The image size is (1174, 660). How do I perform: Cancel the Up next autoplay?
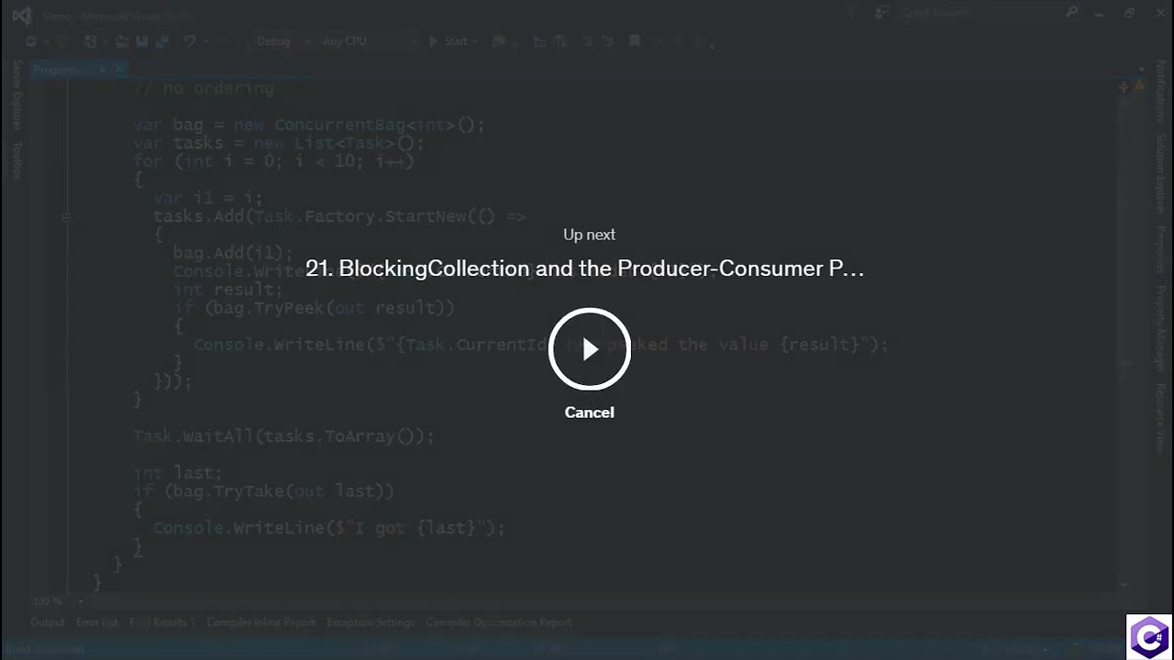[x=589, y=412]
